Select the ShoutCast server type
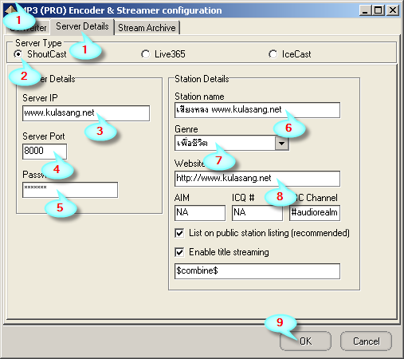 point(18,54)
